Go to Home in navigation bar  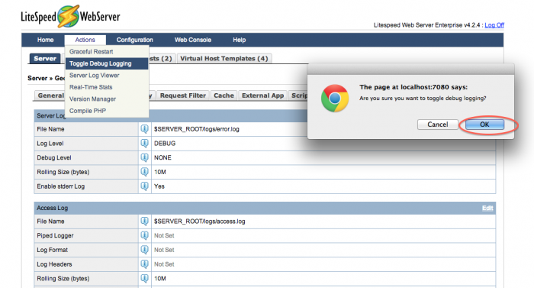click(x=45, y=40)
